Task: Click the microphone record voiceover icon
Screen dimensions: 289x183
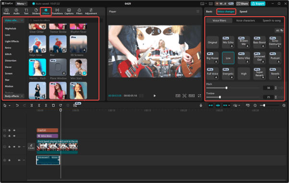Action: (201, 105)
